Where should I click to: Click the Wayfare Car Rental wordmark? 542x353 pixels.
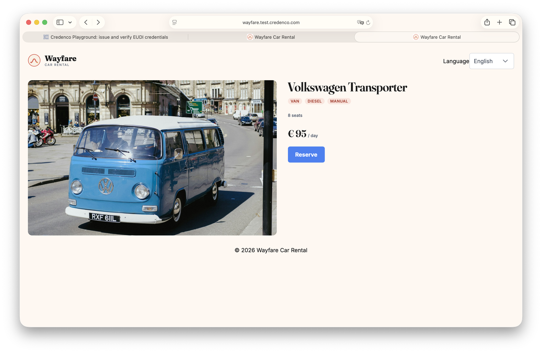[x=60, y=60]
